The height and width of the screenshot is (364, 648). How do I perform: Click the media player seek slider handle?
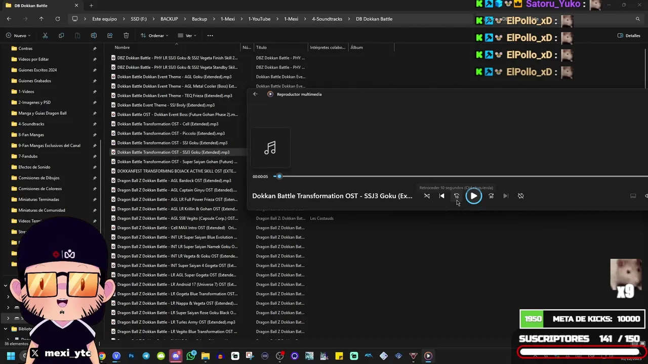(x=279, y=176)
